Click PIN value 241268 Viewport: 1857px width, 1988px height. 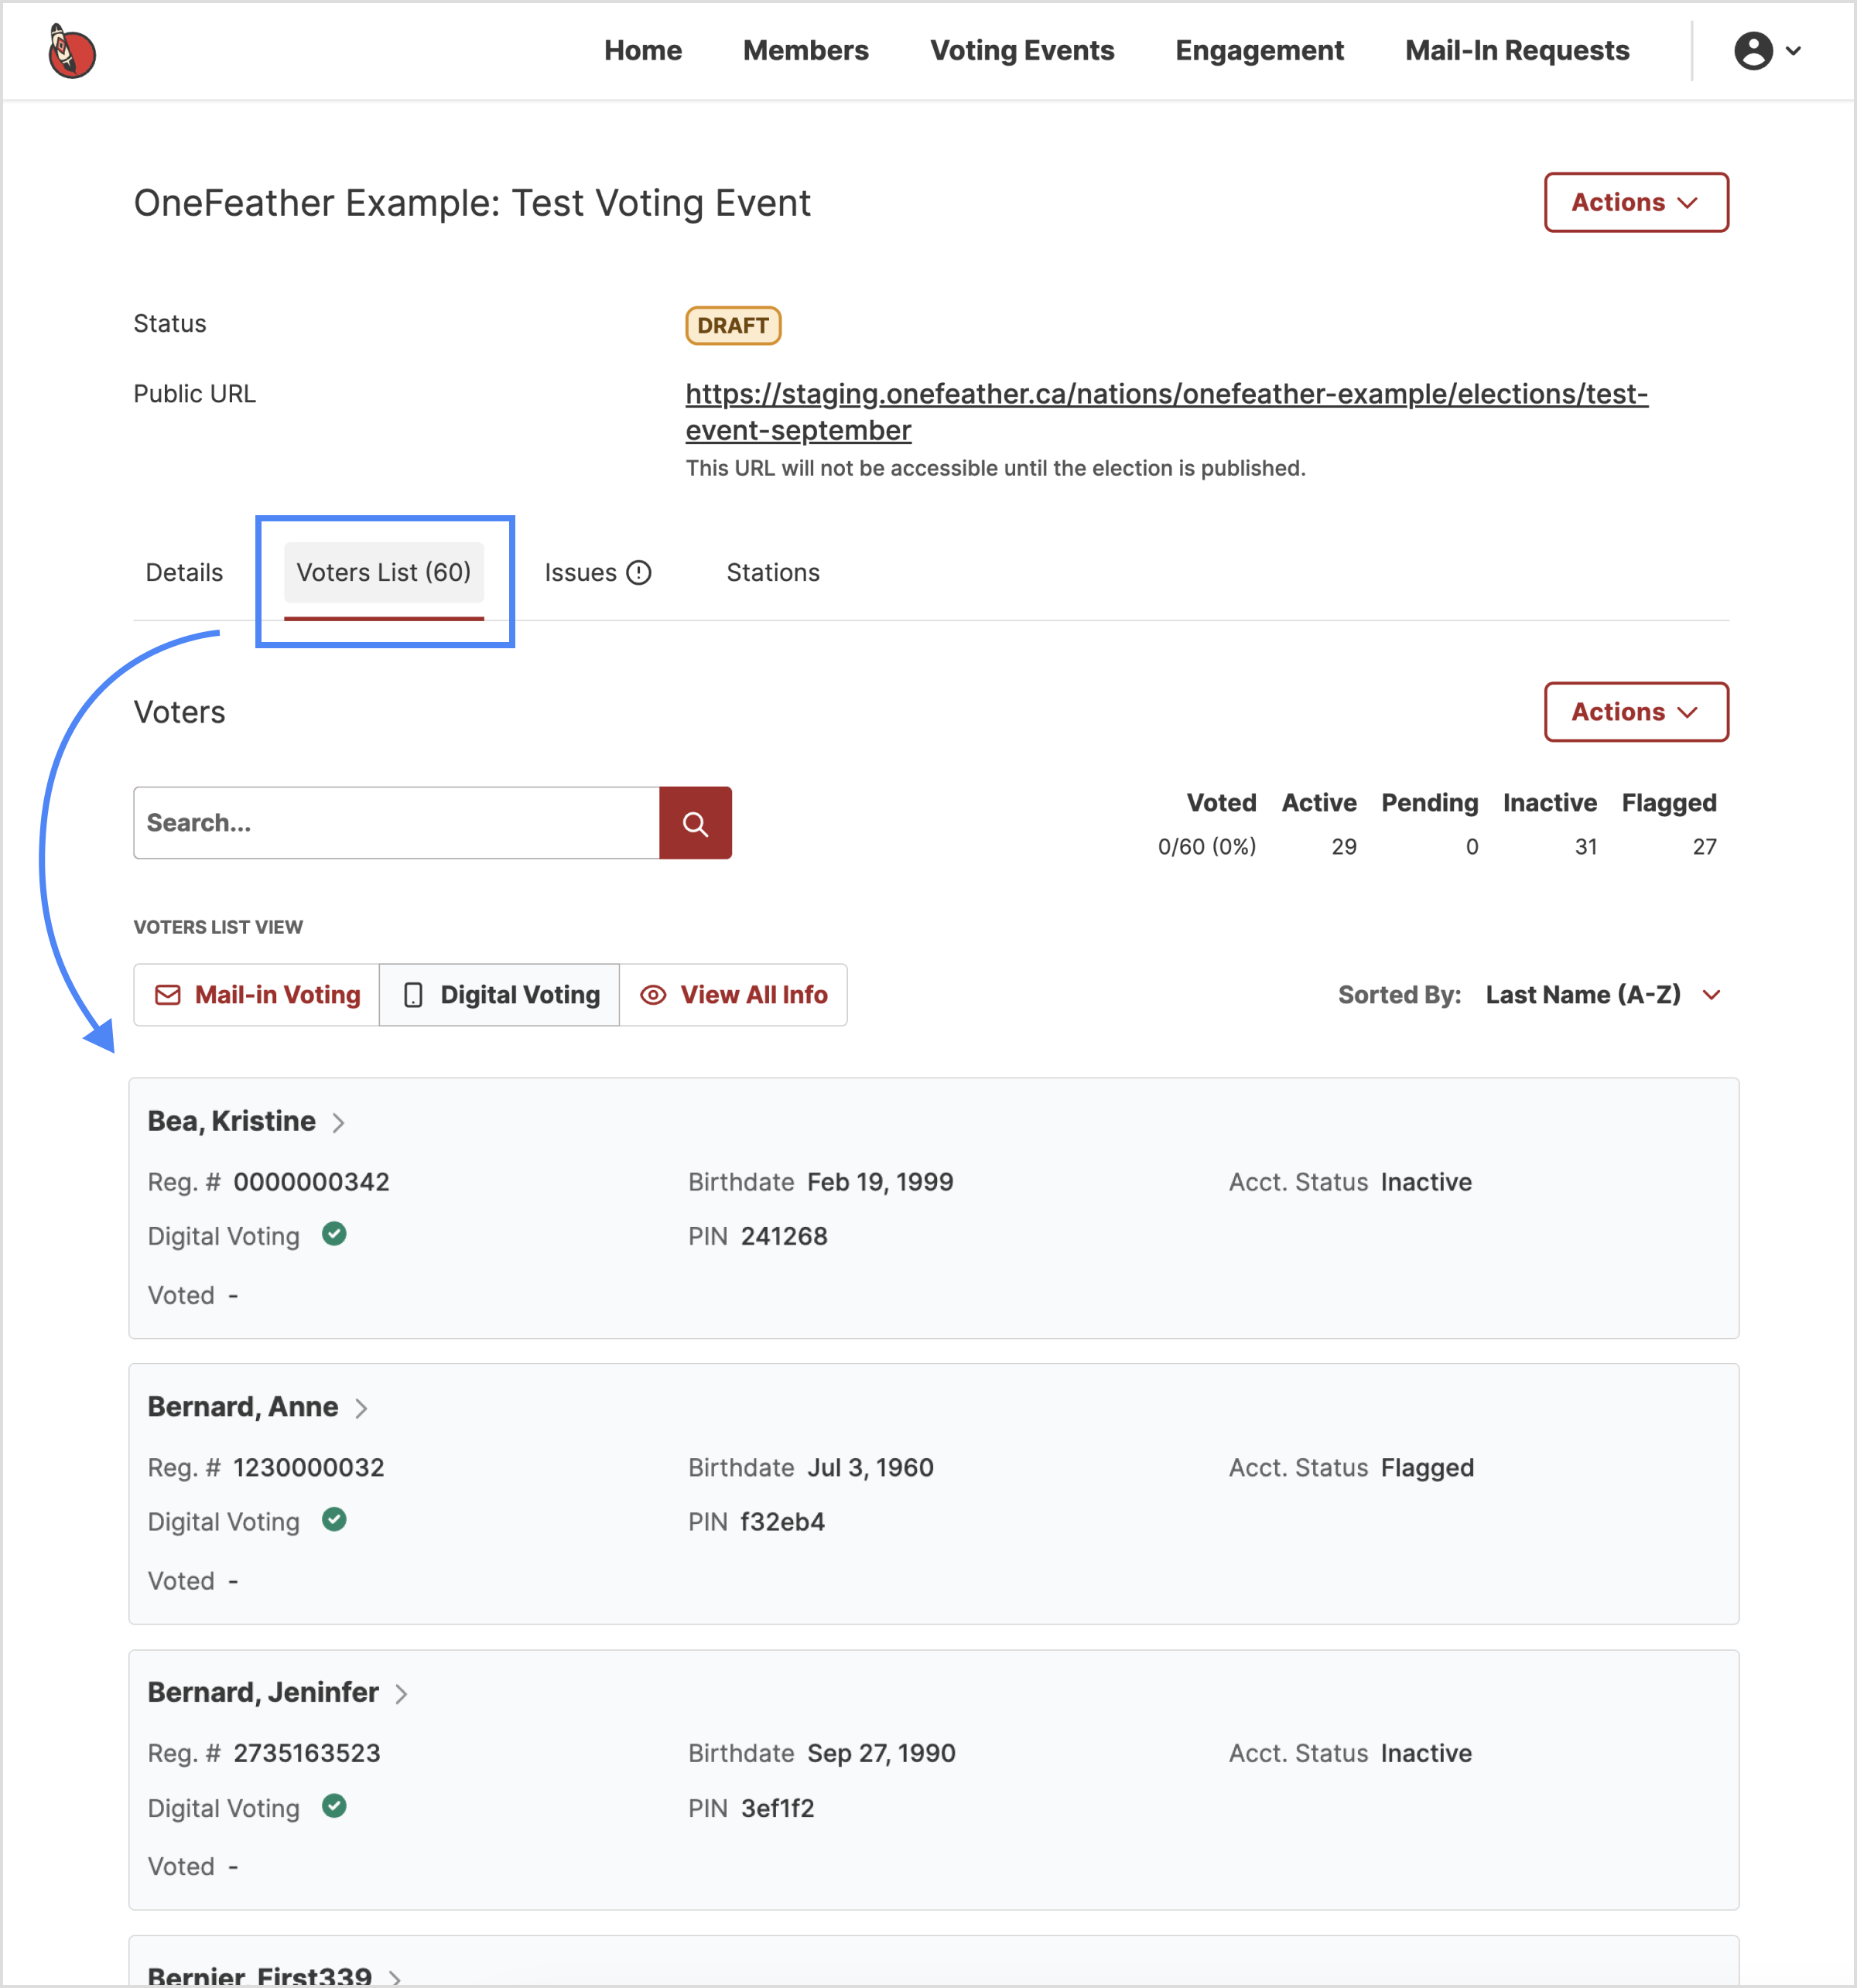[785, 1236]
